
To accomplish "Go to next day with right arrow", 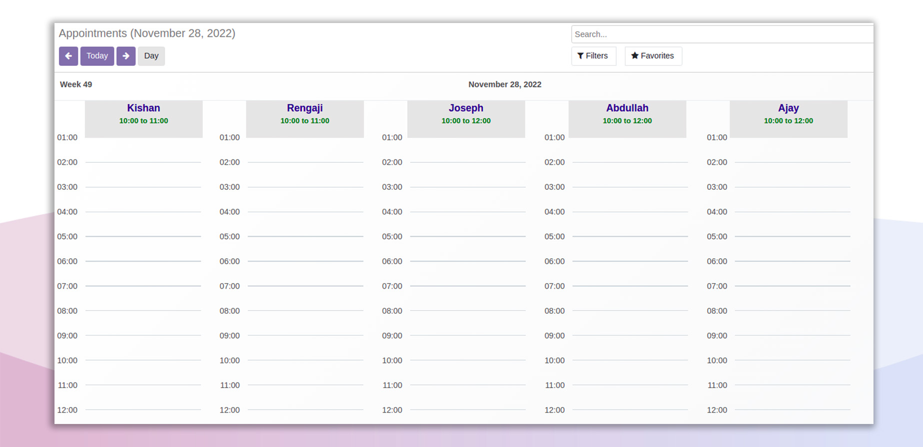I will pos(126,56).
